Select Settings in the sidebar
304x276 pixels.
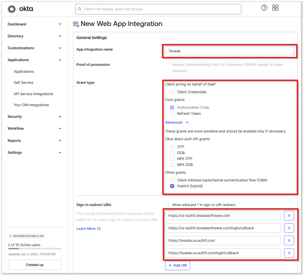pyautogui.click(x=15, y=153)
